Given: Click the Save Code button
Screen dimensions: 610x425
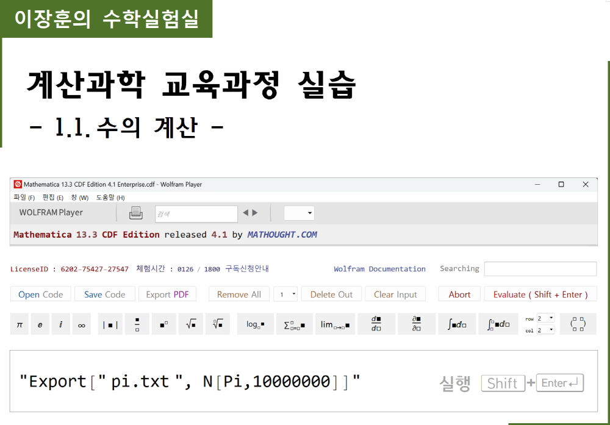Looking at the screenshot, I should point(105,295).
